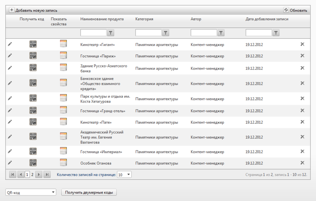Delete Здание Русско-Азиатского банка row
This screenshot has width=316, height=201.
click(302, 68)
